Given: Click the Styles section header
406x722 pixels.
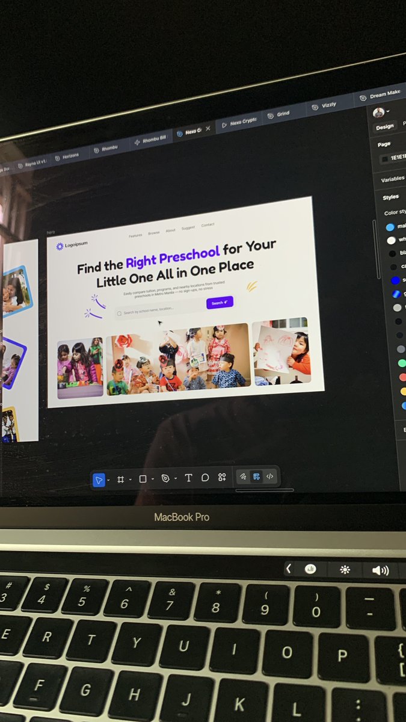Looking at the screenshot, I should pos(391,197).
